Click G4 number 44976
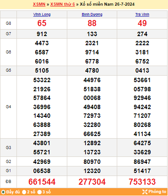Viewport: 168px width, 196px height. [92, 80]
